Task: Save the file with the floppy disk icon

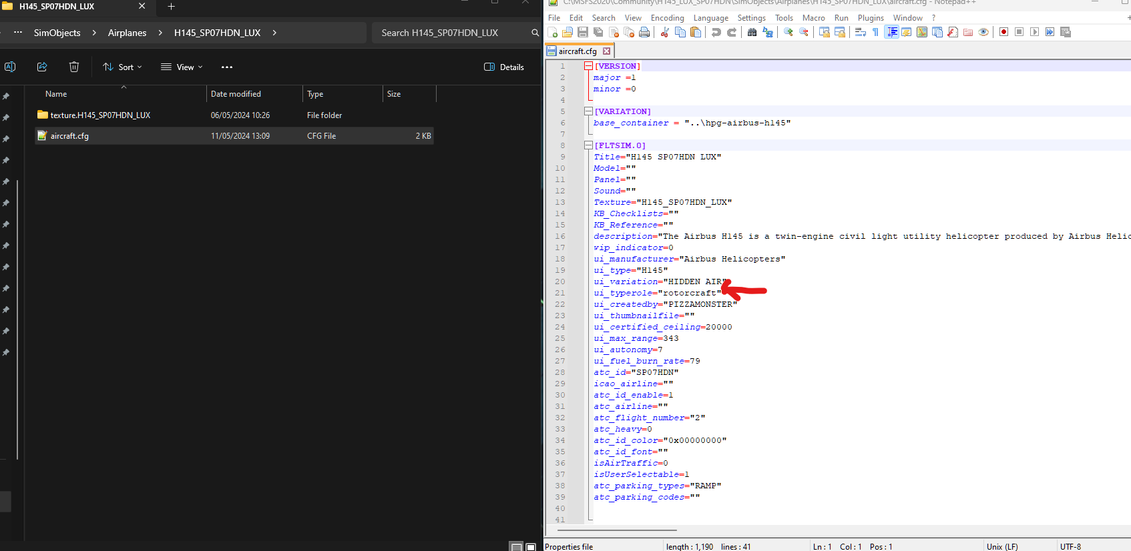Action: 583,32
